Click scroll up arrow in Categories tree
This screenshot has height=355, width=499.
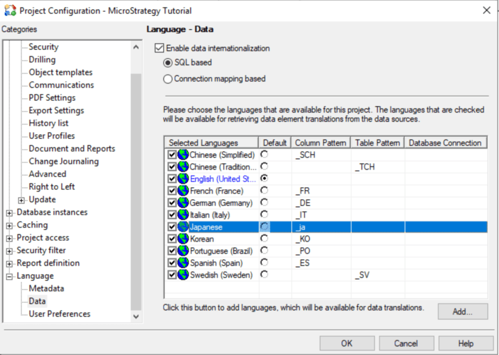136,47
